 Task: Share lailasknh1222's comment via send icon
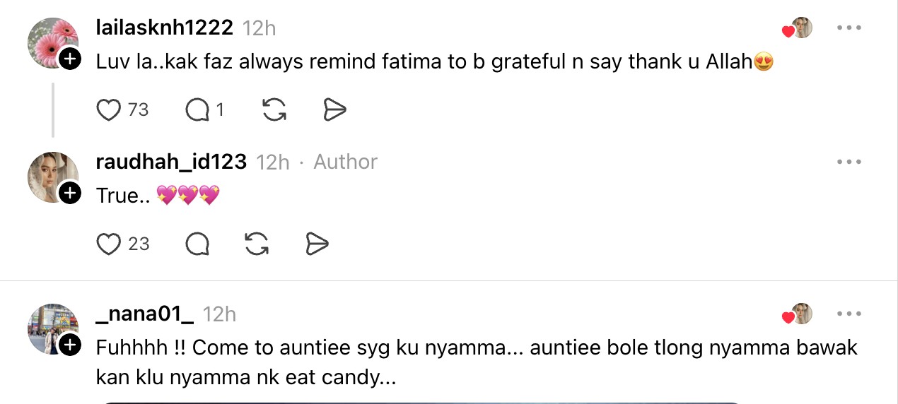coord(334,110)
